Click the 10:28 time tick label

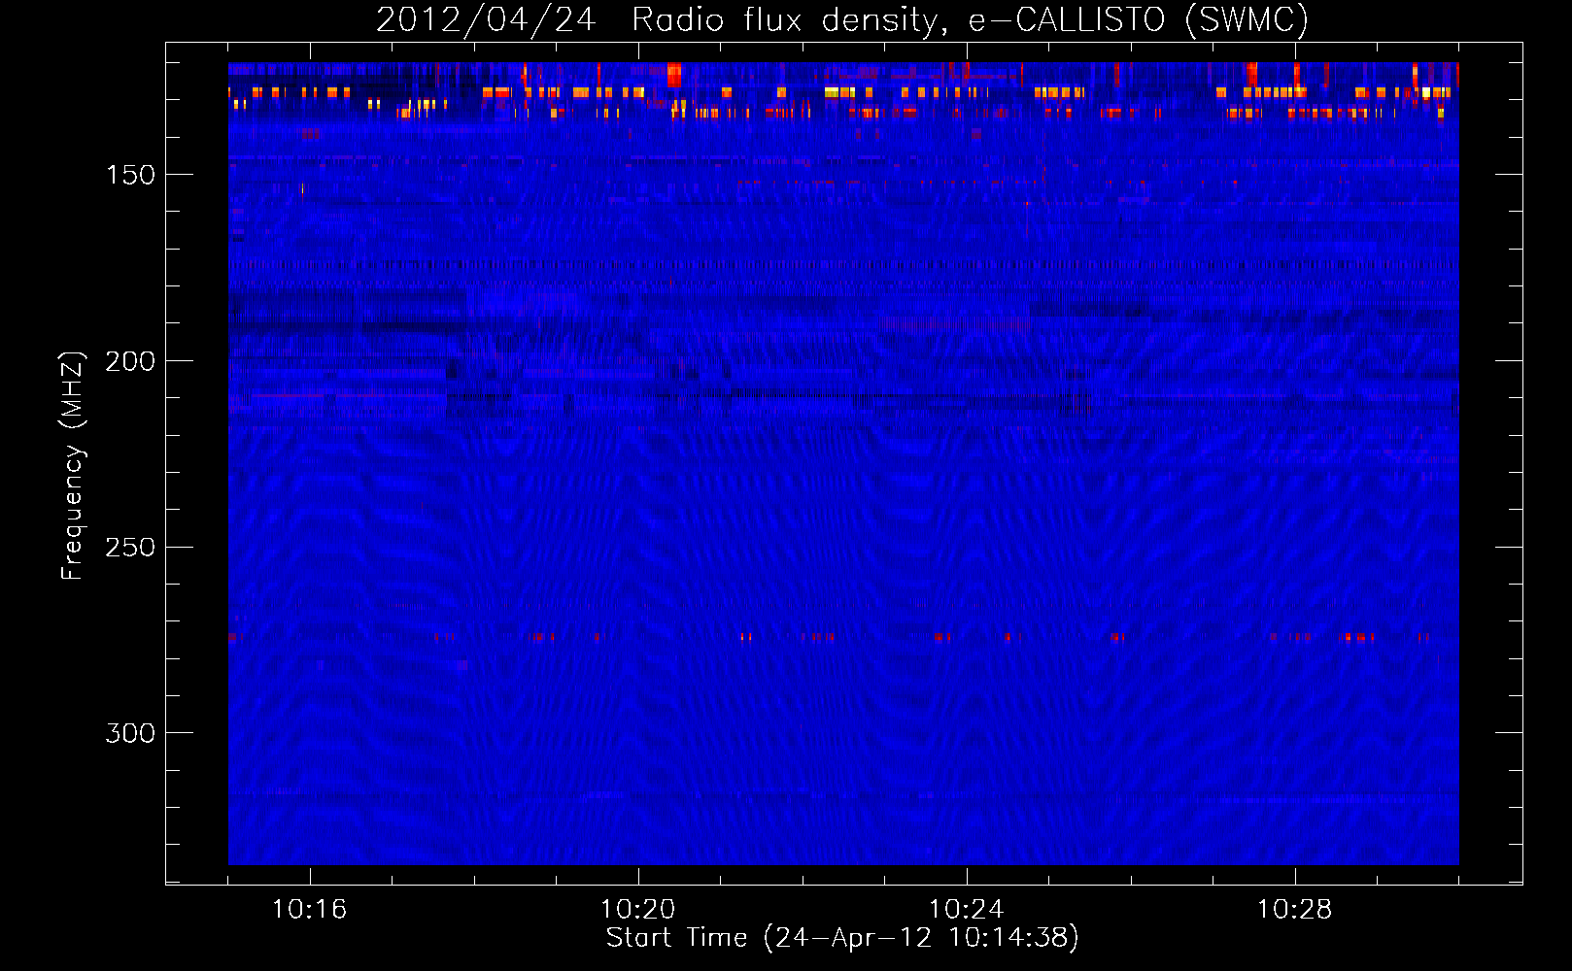point(1295,910)
